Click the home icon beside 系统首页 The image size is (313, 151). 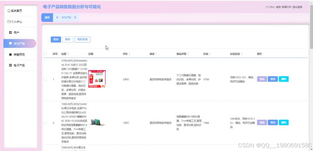coord(9,11)
